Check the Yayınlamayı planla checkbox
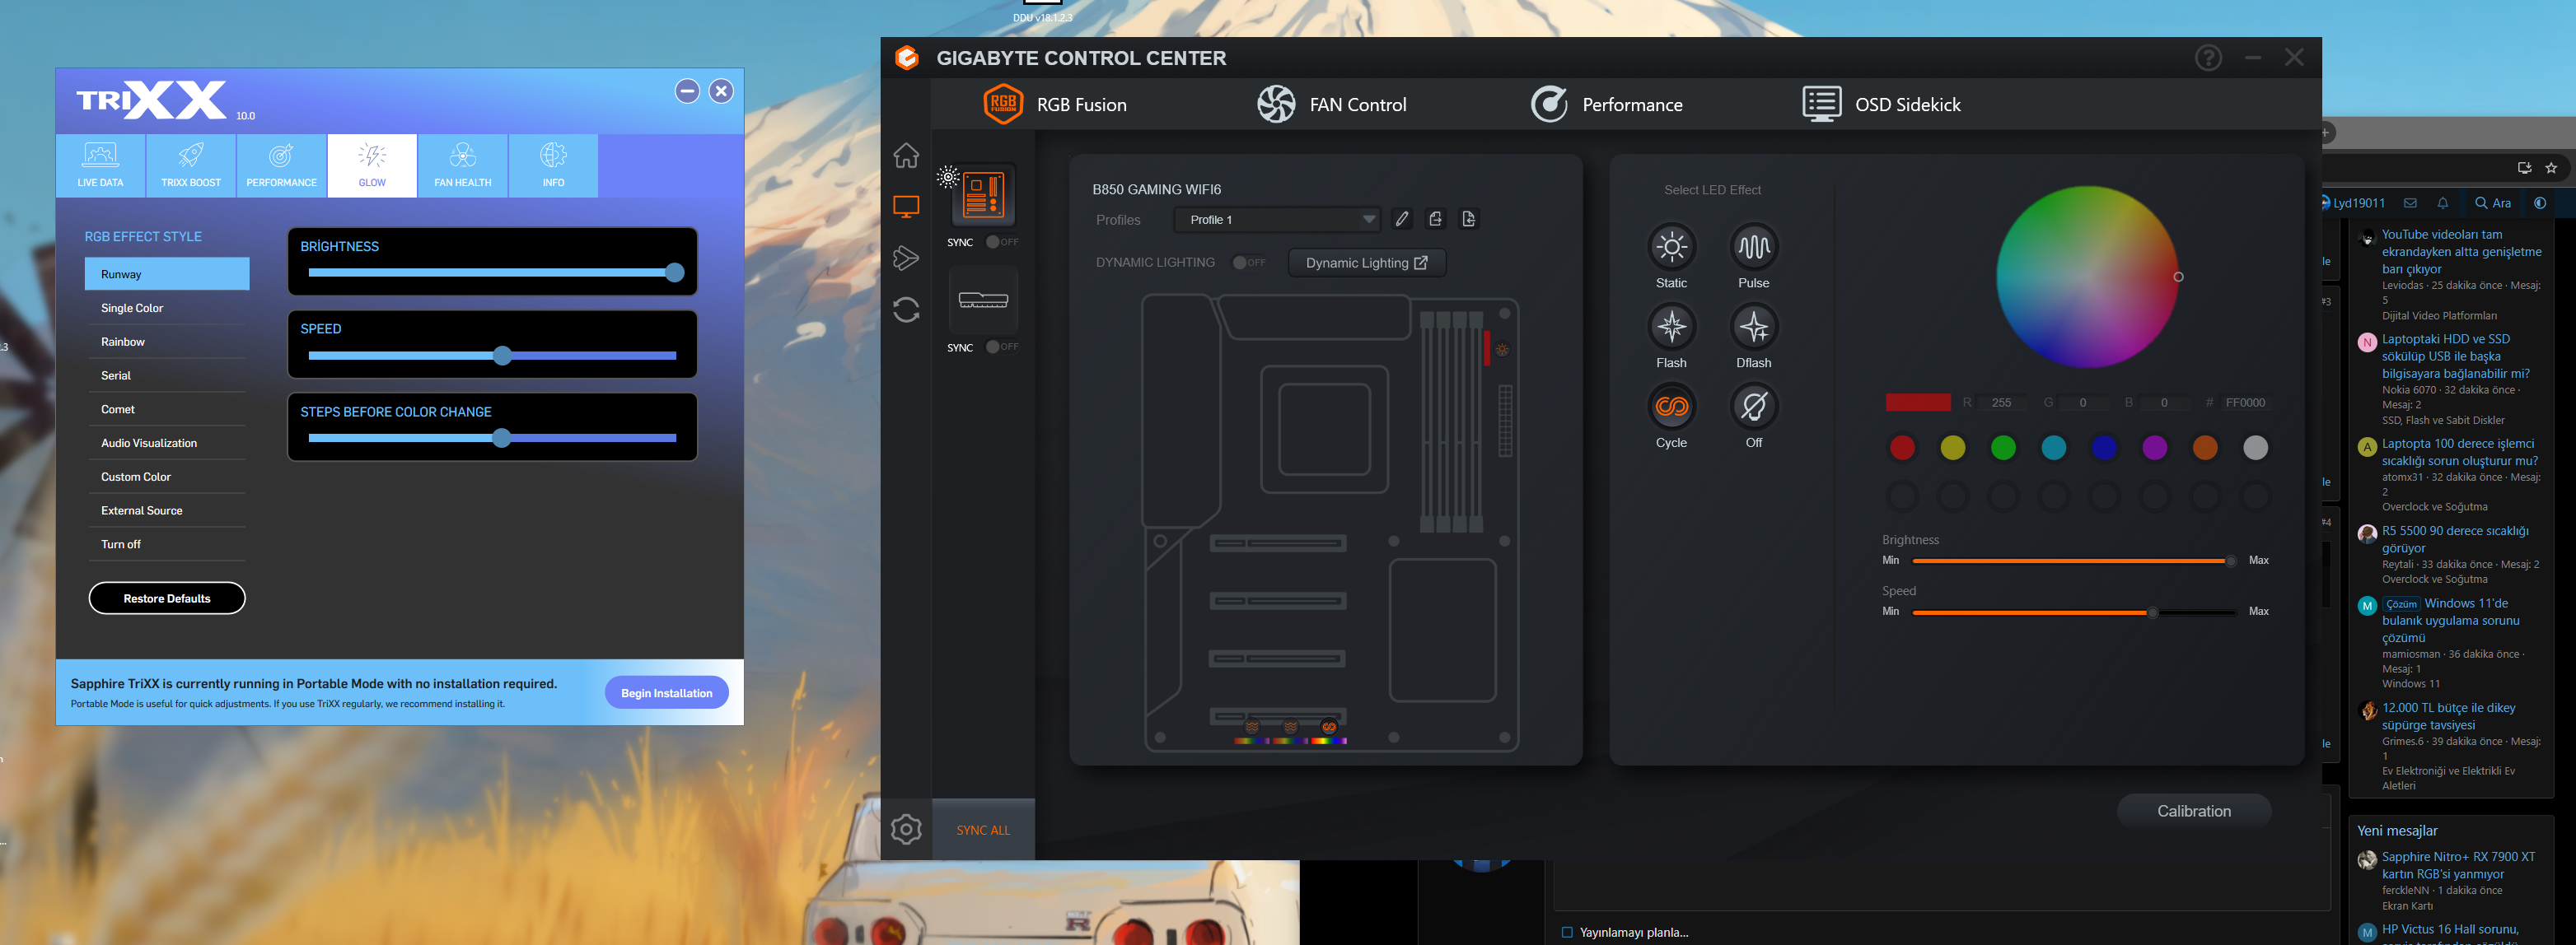2576x945 pixels. coord(1567,932)
